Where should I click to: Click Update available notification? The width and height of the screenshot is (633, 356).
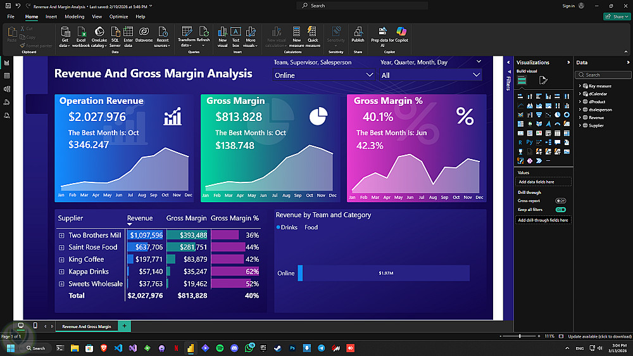pyautogui.click(x=600, y=336)
